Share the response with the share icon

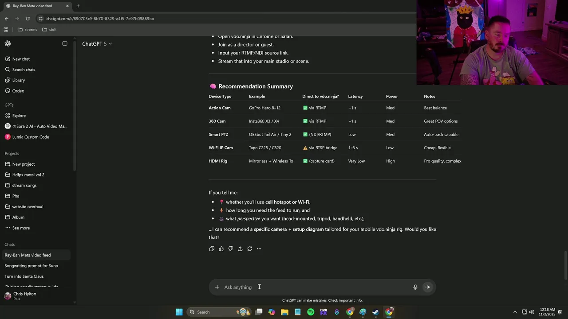pos(240,249)
